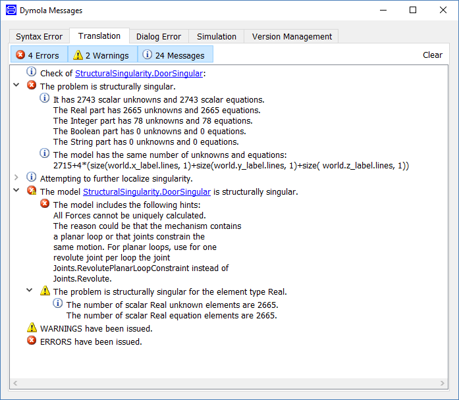Click the info icon beside 'It has 2743 scalar unknowns'
The width and height of the screenshot is (459, 400).
coord(45,98)
